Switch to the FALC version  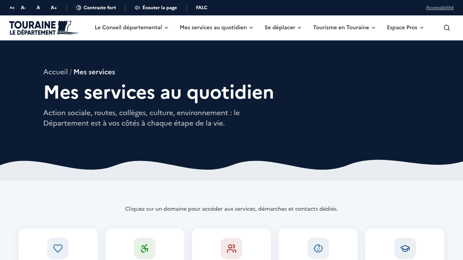click(201, 8)
